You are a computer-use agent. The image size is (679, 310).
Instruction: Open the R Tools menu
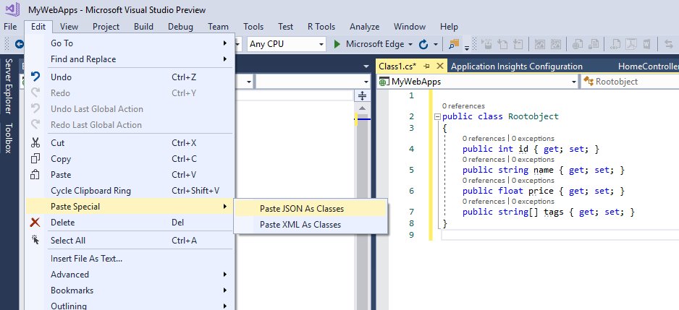(x=321, y=27)
